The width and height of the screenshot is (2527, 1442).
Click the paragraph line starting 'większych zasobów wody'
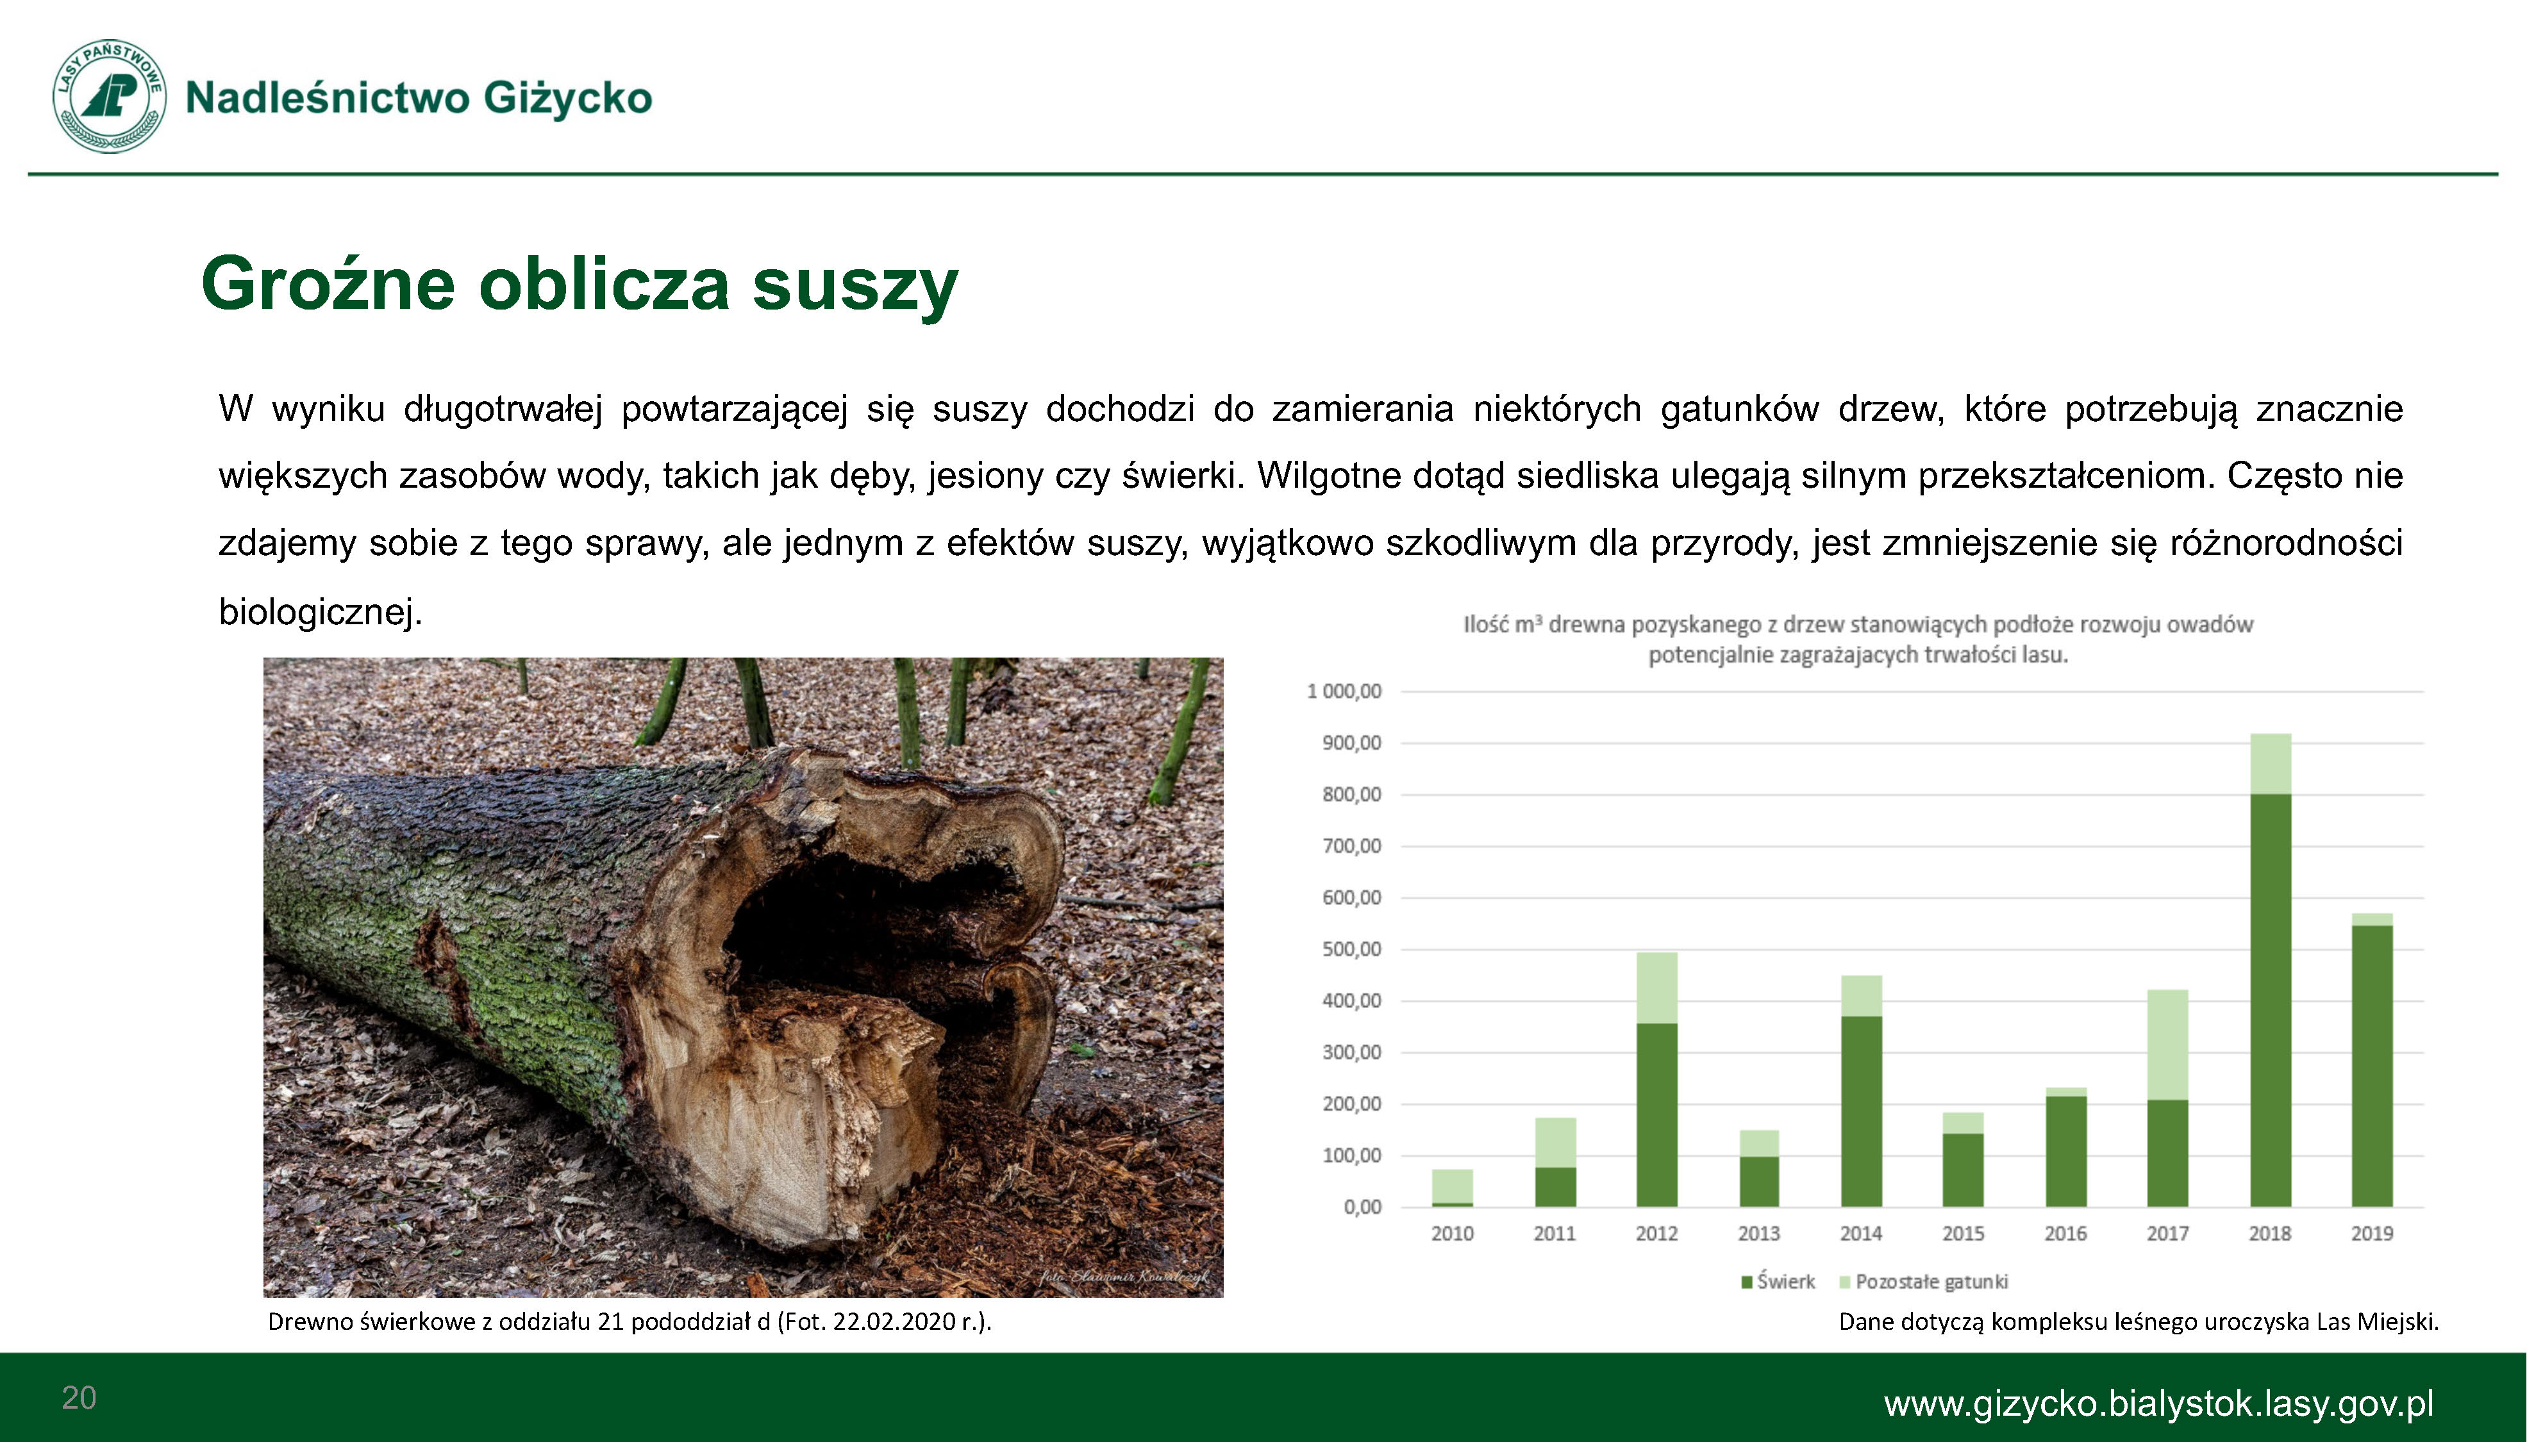click(1310, 476)
